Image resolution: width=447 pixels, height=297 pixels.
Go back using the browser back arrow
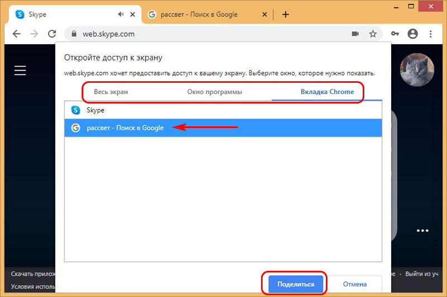pos(17,34)
